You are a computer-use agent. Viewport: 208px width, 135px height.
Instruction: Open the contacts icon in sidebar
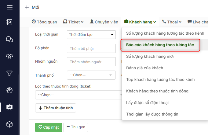[9, 22]
